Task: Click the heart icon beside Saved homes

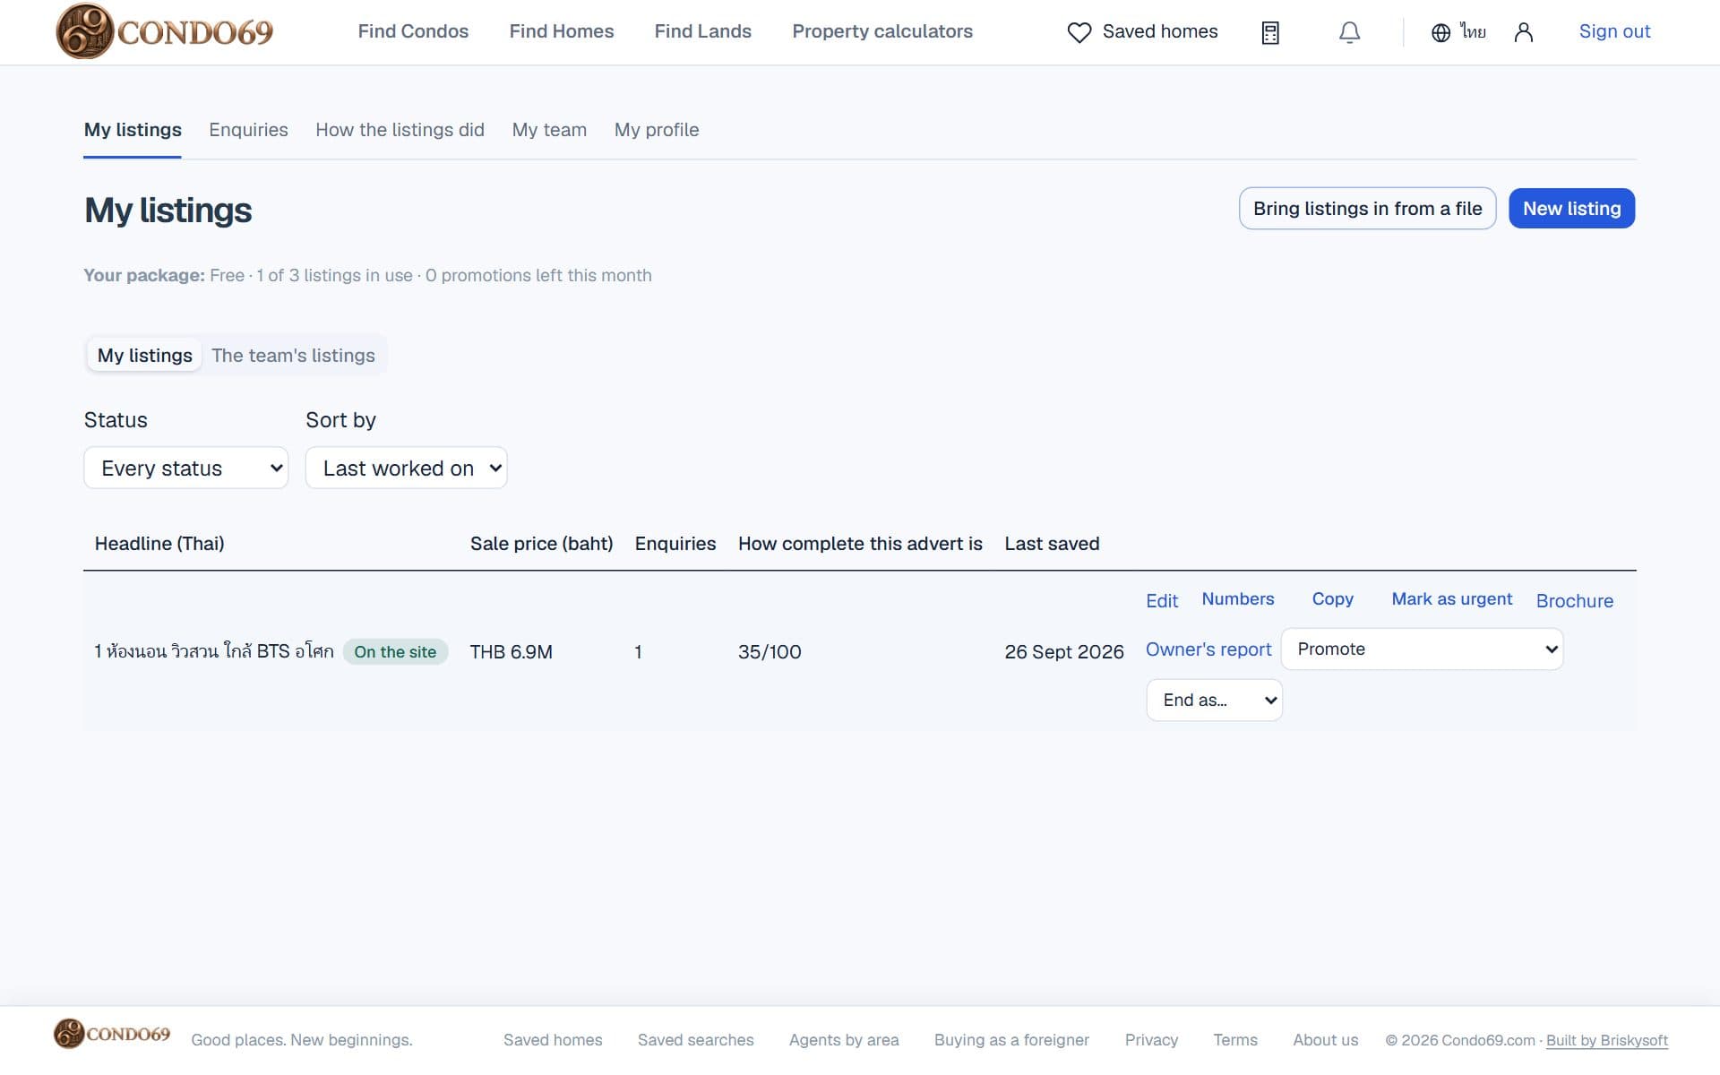Action: pos(1079,32)
